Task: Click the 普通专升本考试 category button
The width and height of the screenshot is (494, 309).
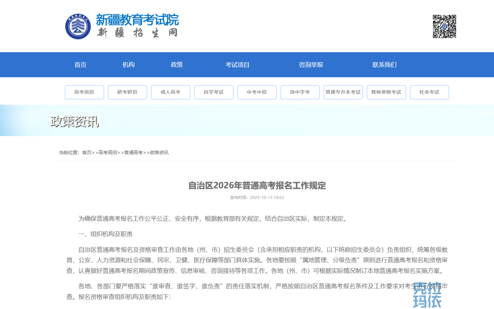Action: (x=343, y=92)
